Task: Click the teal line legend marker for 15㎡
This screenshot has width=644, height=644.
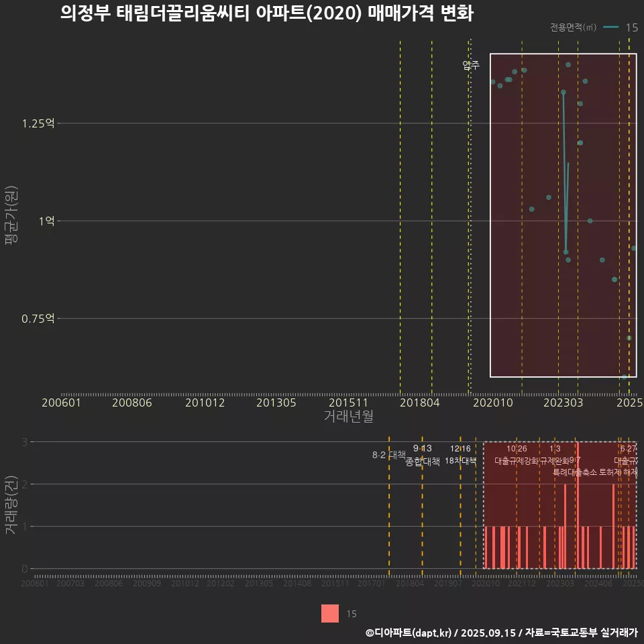Action: coord(611,28)
